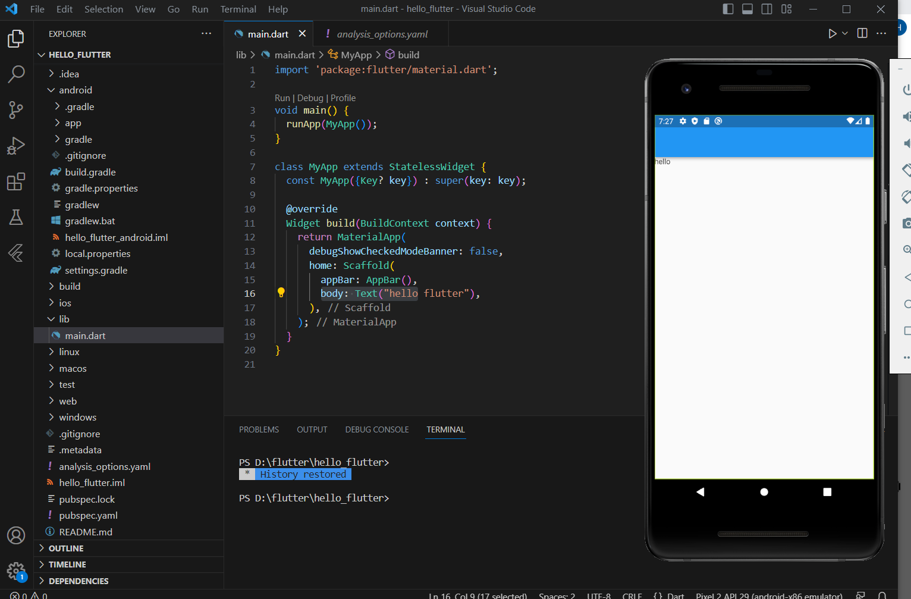Tap the emulator Home circle button
The height and width of the screenshot is (599, 911).
click(x=764, y=492)
